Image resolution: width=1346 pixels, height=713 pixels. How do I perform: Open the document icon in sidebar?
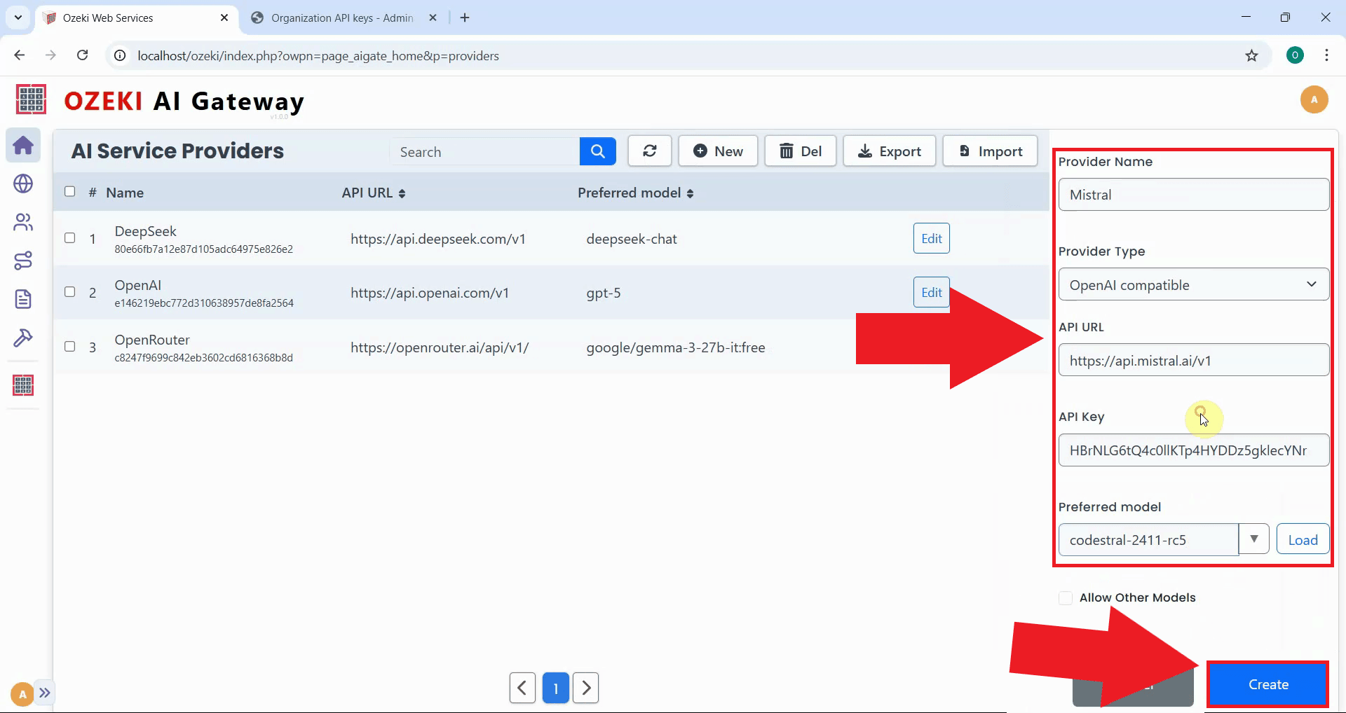click(23, 300)
